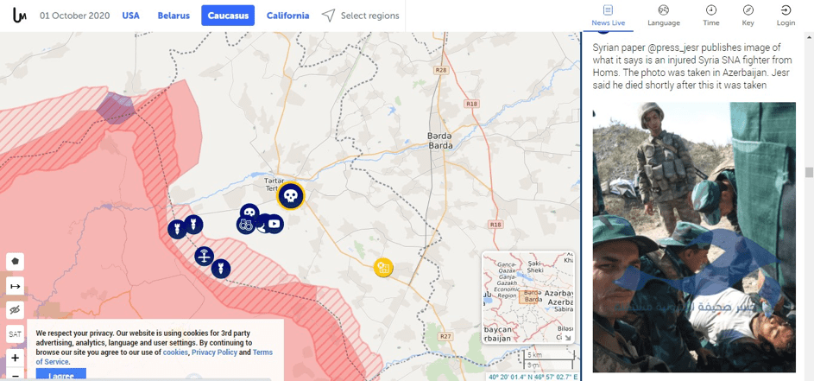814x381 pixels.
Task: Click the I agree cookie button
Action: pos(61,375)
